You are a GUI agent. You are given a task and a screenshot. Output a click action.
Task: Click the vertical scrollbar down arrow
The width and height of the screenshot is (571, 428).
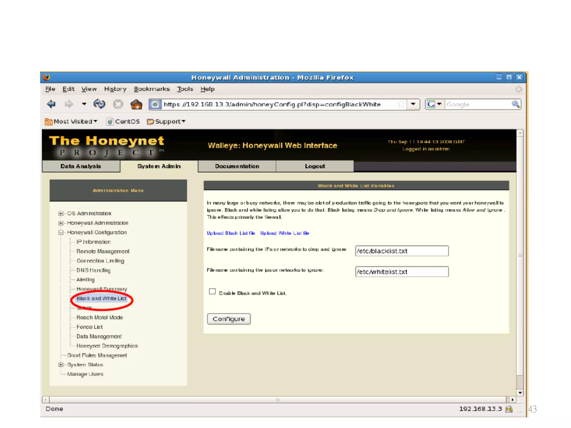(520, 393)
